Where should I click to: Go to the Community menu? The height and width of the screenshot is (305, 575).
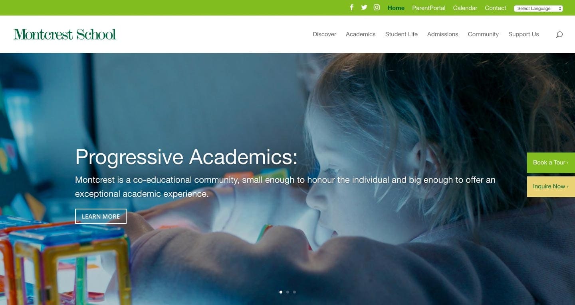point(483,34)
